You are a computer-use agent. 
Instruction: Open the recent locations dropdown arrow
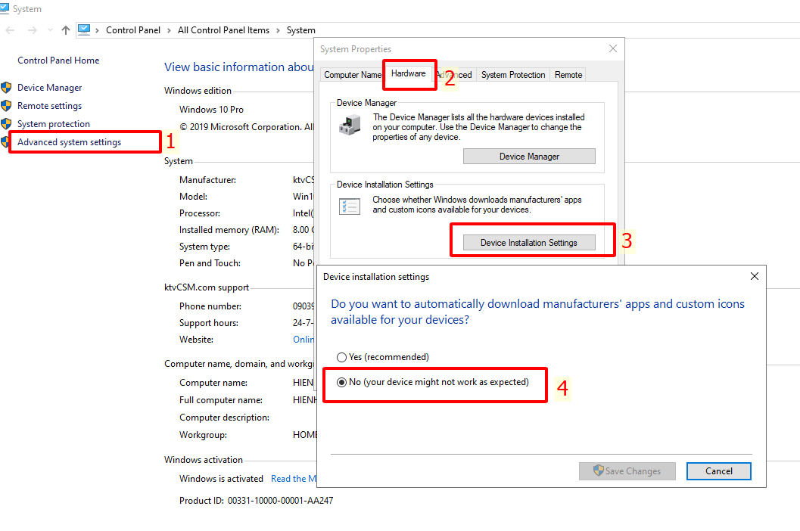coord(50,30)
